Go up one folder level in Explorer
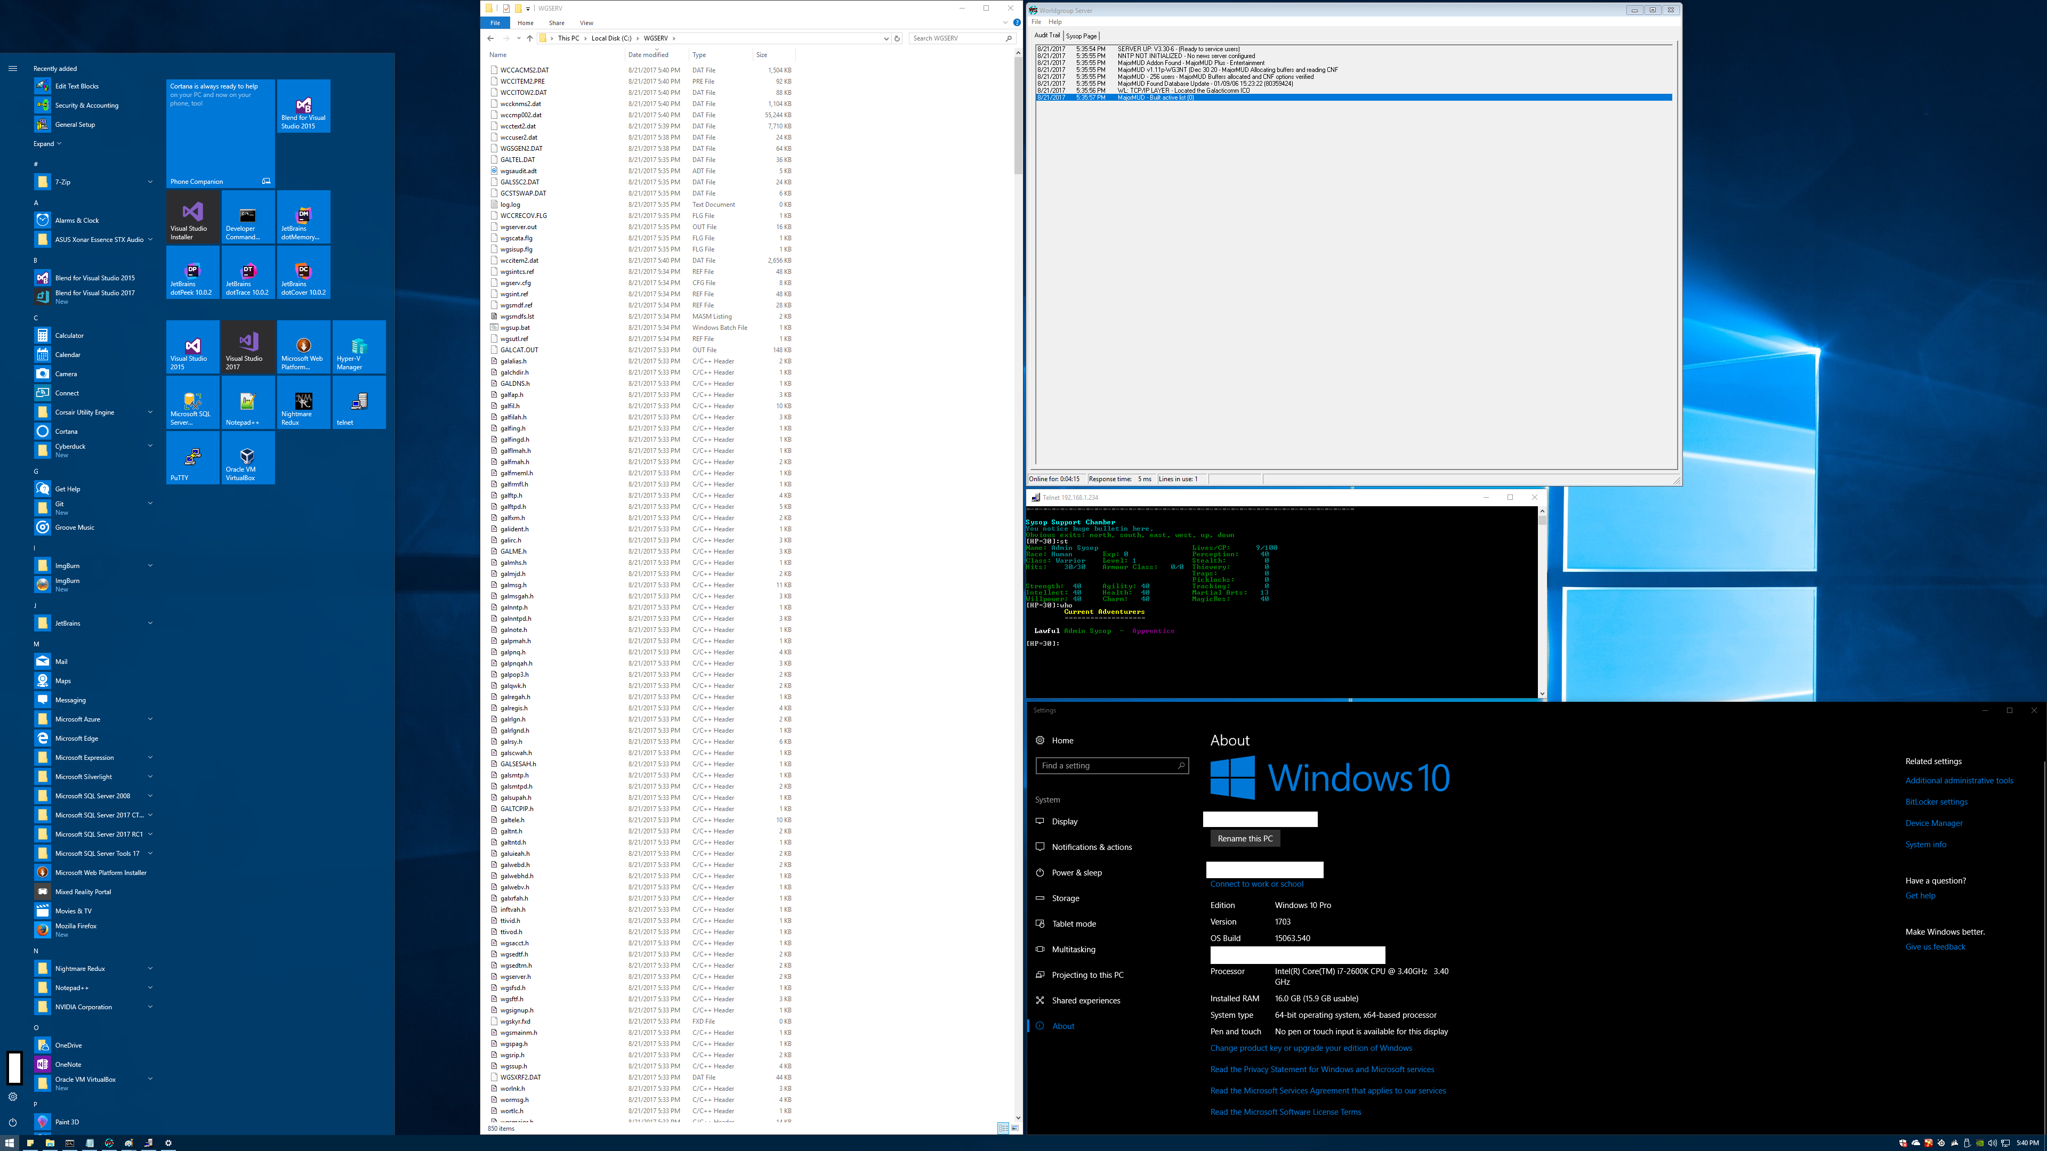The width and height of the screenshot is (2047, 1151). click(x=530, y=38)
